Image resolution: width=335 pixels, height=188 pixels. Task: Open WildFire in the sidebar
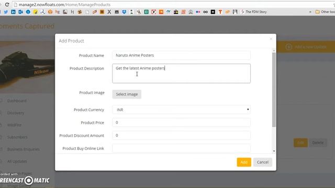coord(14,125)
